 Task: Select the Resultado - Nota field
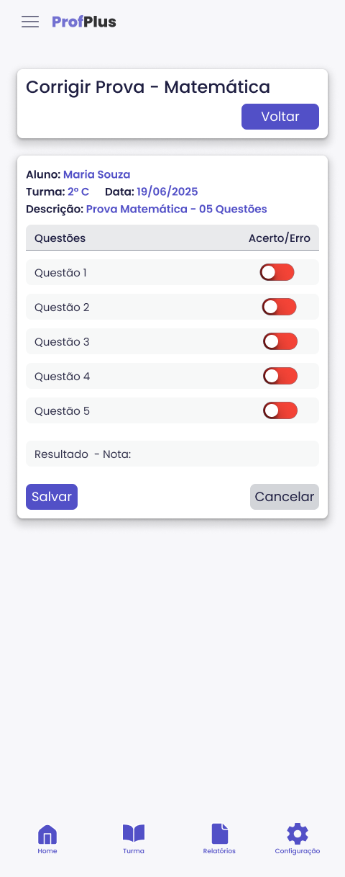(172, 454)
